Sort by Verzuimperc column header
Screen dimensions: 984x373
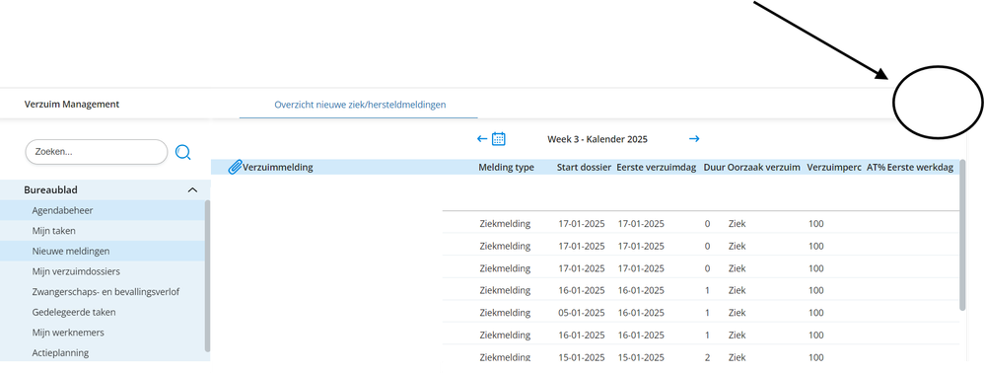pyautogui.click(x=834, y=167)
